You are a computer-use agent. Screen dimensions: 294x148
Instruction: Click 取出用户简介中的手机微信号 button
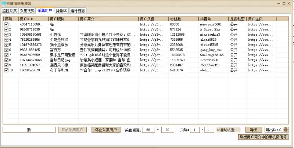pyautogui.click(x=263, y=137)
